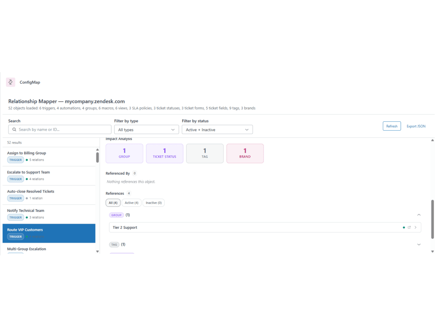Click the TRIGGER badge on Escalate to Support Team
437x328 pixels.
(15, 179)
